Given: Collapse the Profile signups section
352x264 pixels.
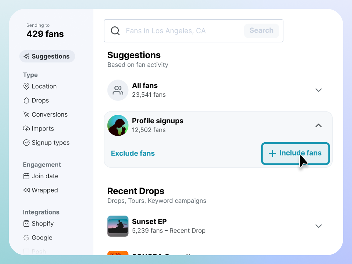Looking at the screenshot, I should point(318,125).
